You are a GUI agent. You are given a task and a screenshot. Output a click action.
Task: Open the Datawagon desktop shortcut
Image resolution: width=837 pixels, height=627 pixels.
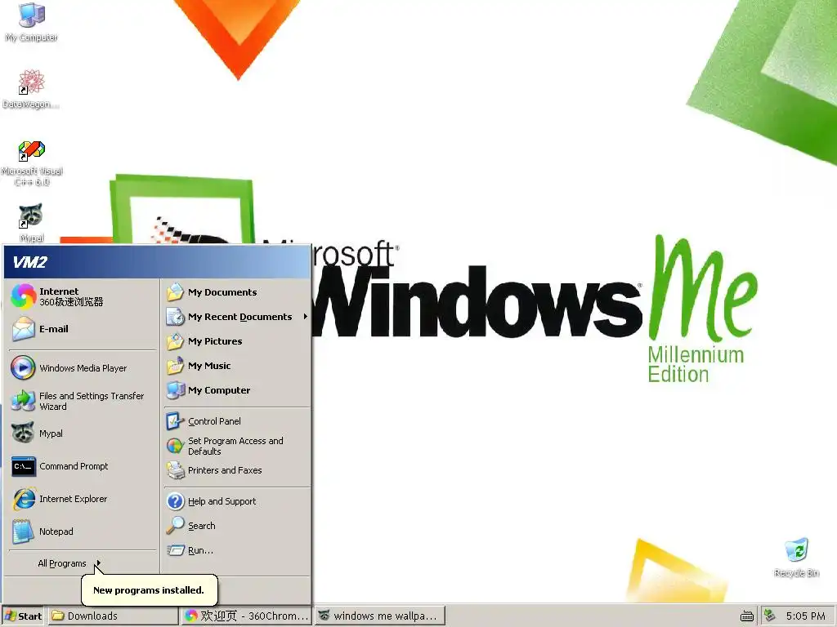32,82
